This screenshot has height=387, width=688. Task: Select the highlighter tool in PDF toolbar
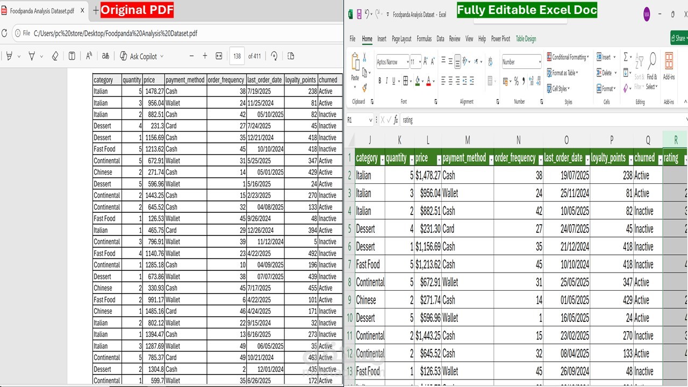pos(9,56)
